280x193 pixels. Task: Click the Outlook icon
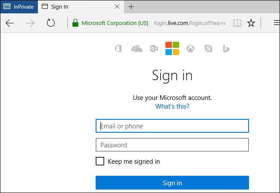pyautogui.click(x=154, y=49)
